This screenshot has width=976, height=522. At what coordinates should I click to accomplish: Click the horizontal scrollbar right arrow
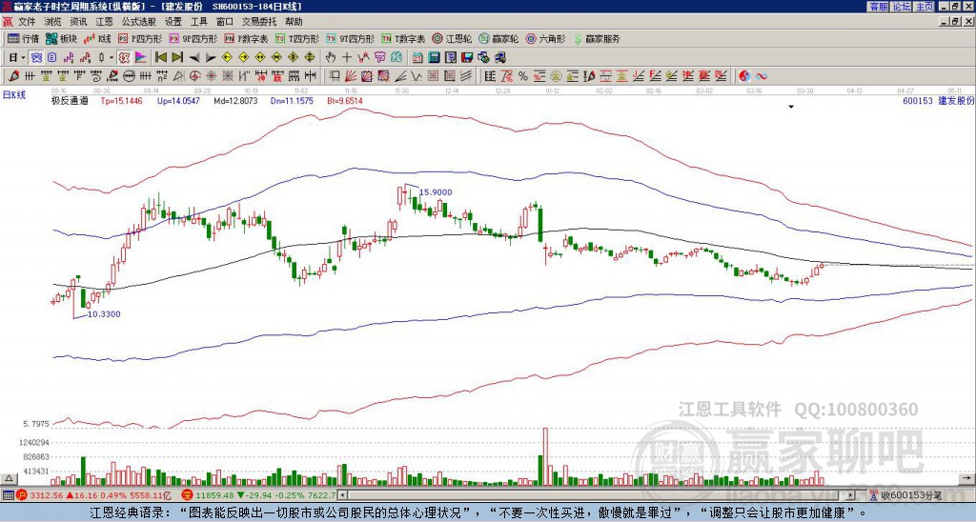851,495
